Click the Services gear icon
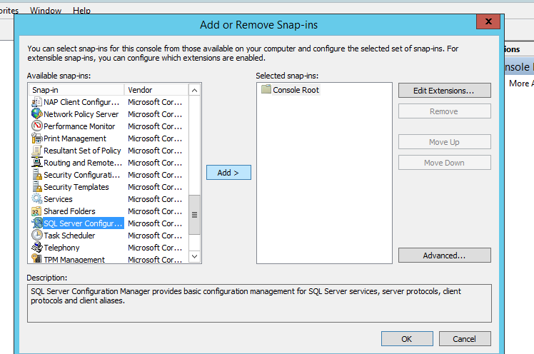 point(37,199)
